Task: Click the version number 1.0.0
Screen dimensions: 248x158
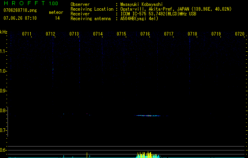Action: (x=53, y=4)
